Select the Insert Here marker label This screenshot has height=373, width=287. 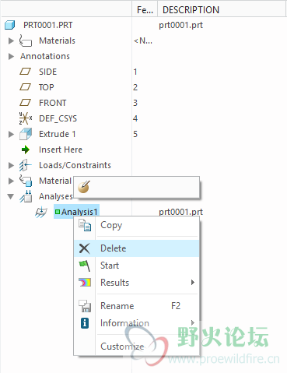point(61,150)
